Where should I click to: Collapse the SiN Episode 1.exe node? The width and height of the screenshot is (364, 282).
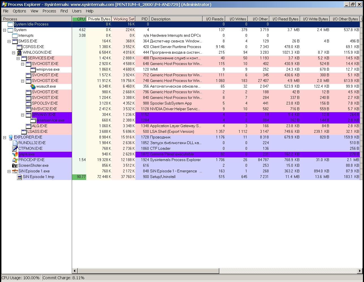pos(9,171)
